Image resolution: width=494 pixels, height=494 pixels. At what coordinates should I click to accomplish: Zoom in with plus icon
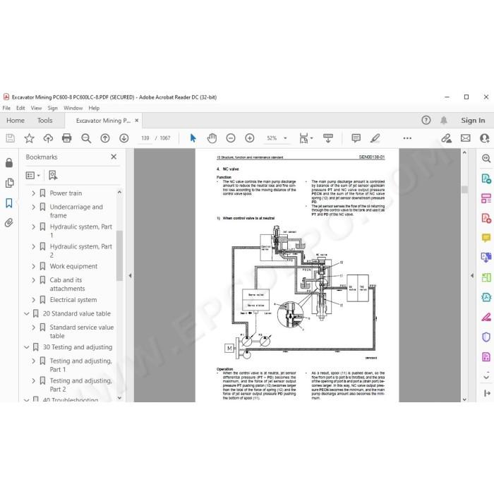[250, 138]
